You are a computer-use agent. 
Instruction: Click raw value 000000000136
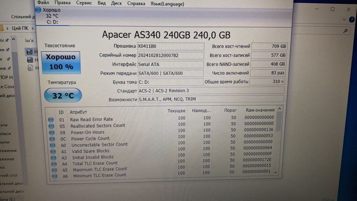(258, 129)
